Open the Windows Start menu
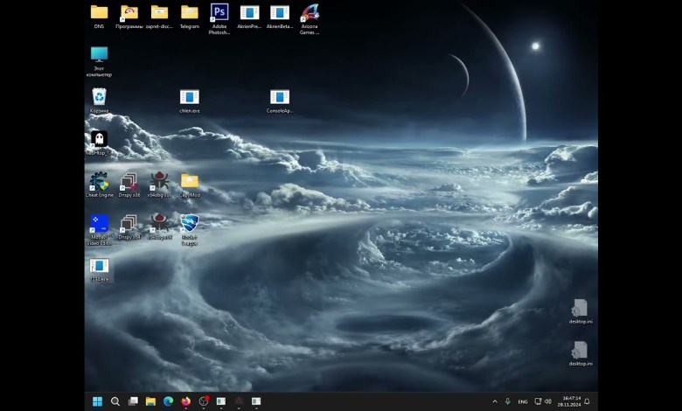The image size is (682, 411). click(97, 401)
